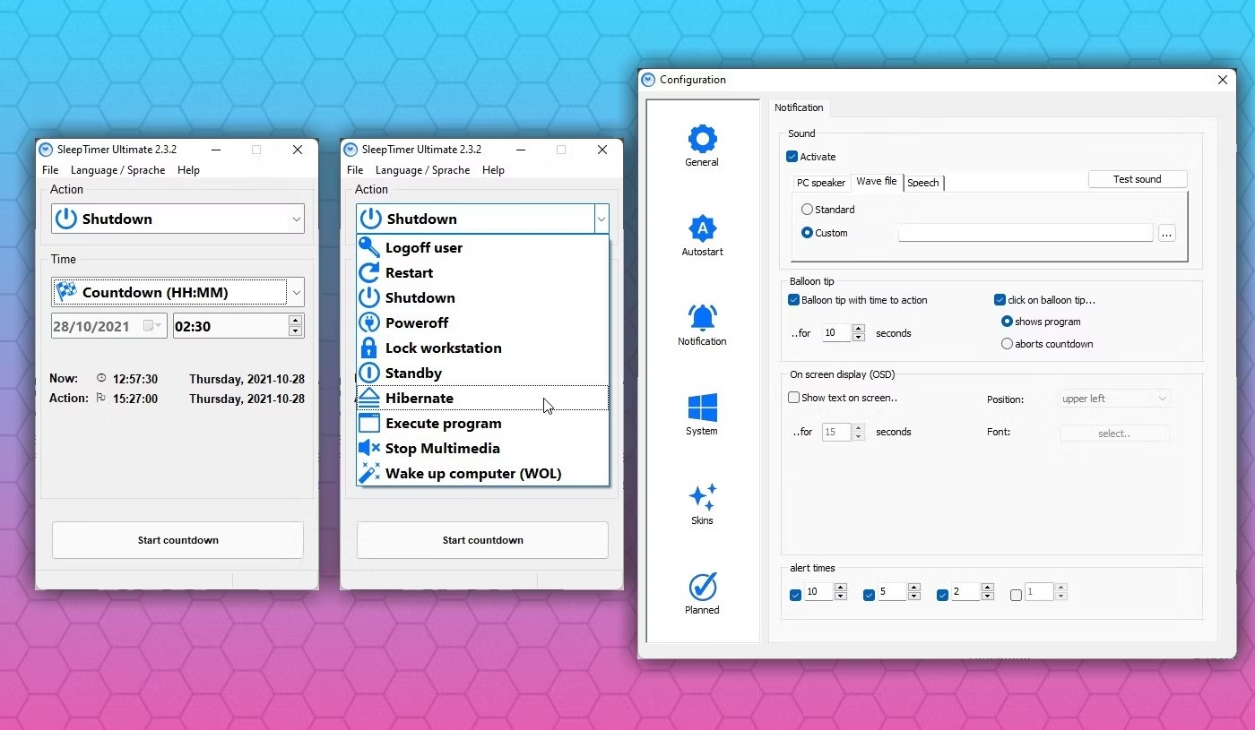Viewport: 1255px width, 730px height.
Task: Adjust 5 alert time stepper arrows
Action: point(913,592)
